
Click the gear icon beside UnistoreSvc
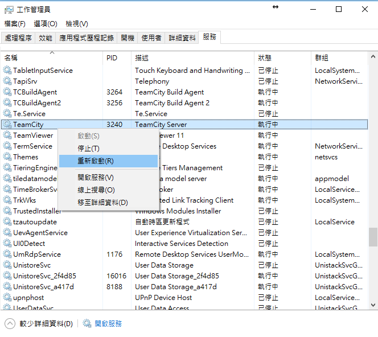coord(7,265)
